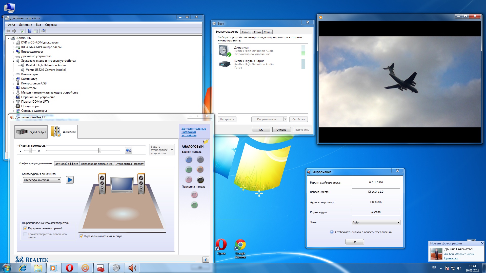Expand 'DVD и CD-ROM дисководы' node
This screenshot has height=273, width=486.
click(14, 43)
